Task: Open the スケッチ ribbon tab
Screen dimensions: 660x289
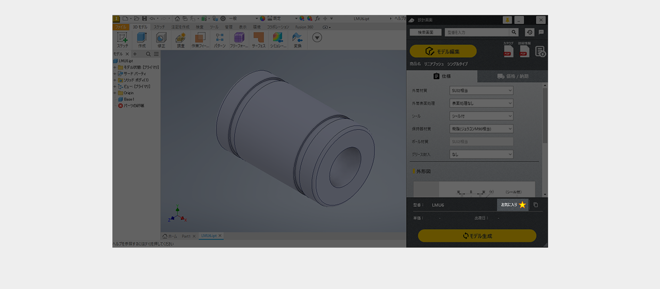Action: coord(159,27)
